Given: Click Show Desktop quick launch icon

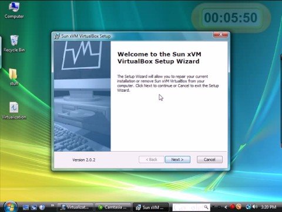Looking at the screenshot, I should tap(26, 207).
